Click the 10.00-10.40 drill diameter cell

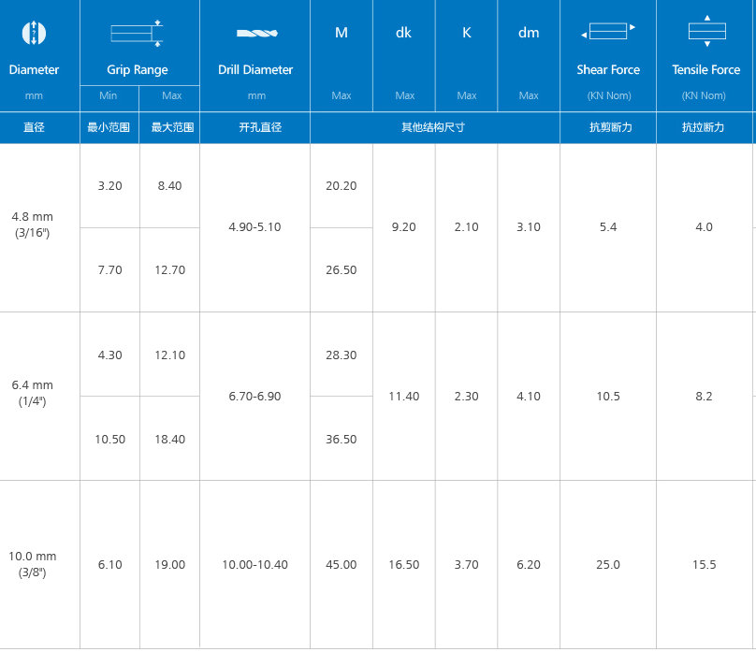click(x=255, y=565)
